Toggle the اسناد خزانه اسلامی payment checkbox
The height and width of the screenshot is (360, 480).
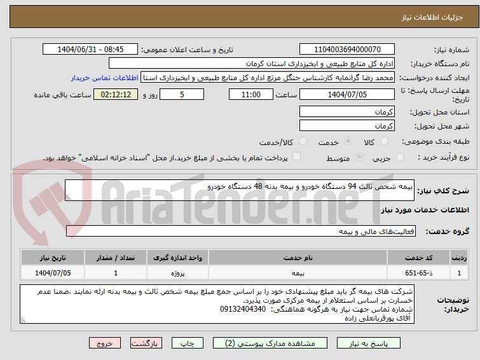[296, 156]
